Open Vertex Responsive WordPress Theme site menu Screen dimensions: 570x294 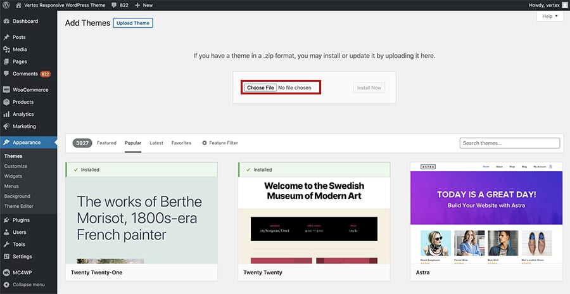[65, 5]
